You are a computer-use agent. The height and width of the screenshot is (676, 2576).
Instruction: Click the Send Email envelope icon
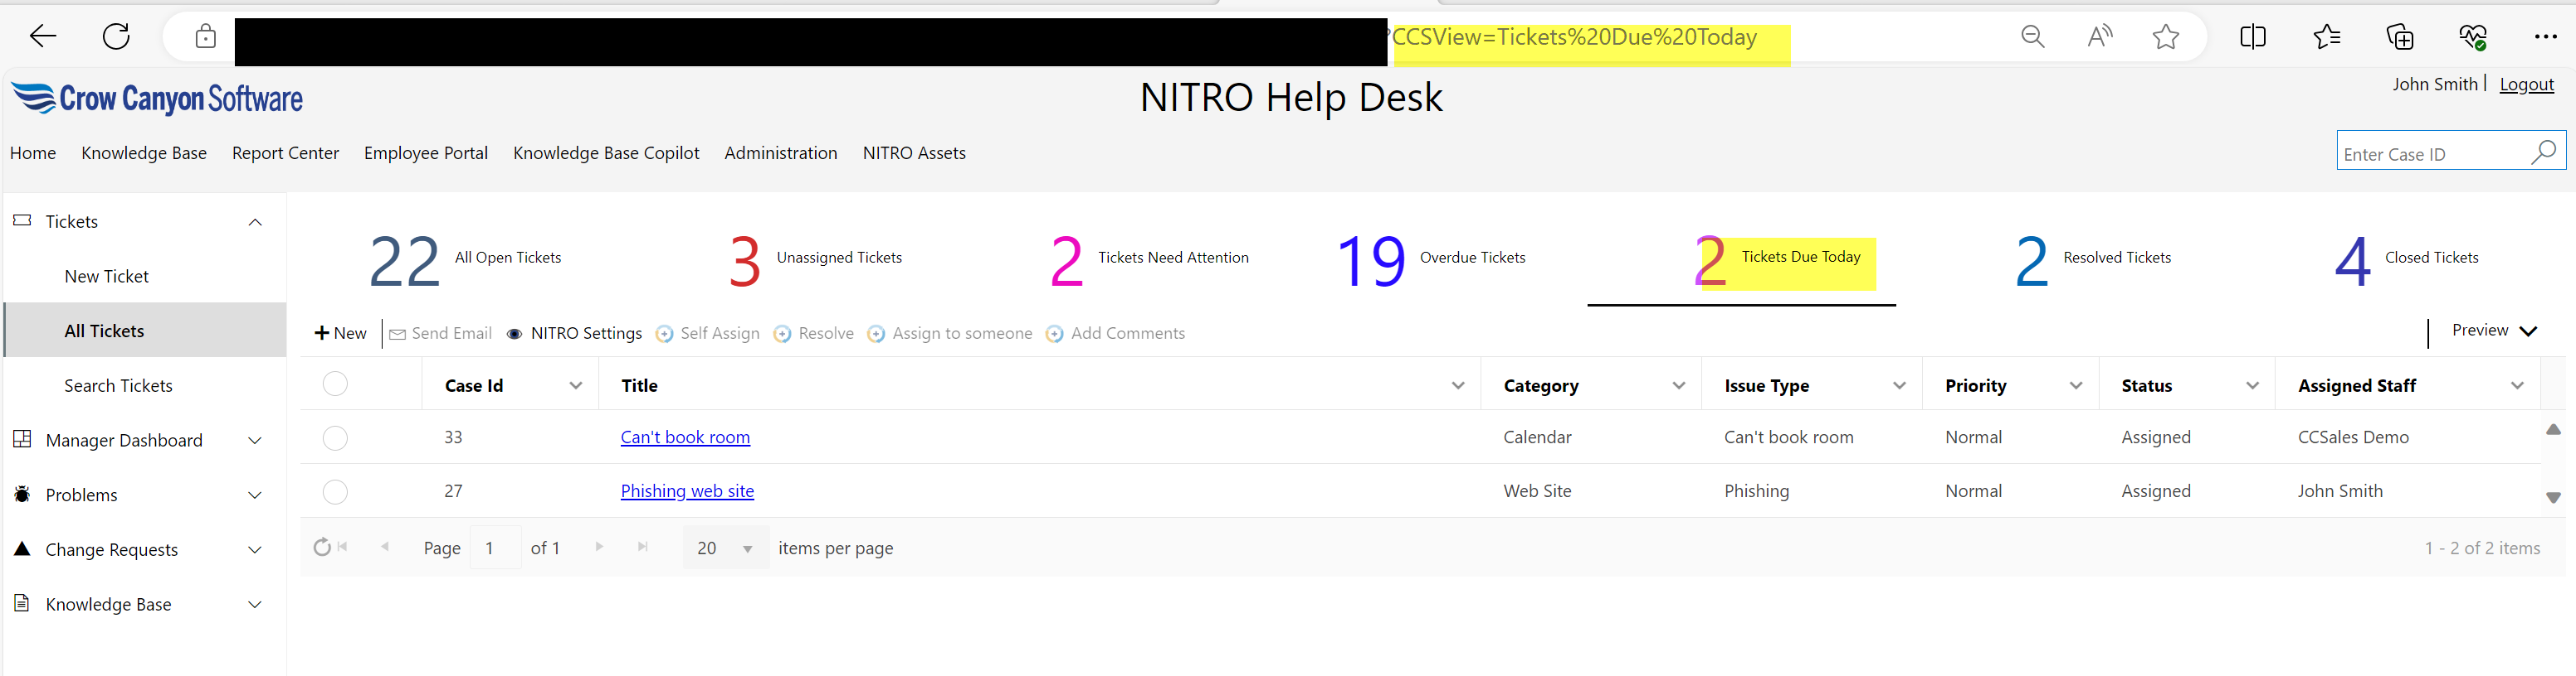coord(397,335)
